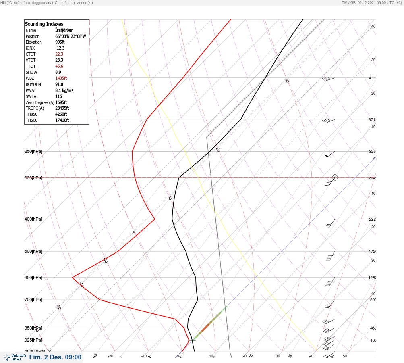The image size is (404, 363).
Task: Click the Elevation value '995ft'
Action: [60, 42]
